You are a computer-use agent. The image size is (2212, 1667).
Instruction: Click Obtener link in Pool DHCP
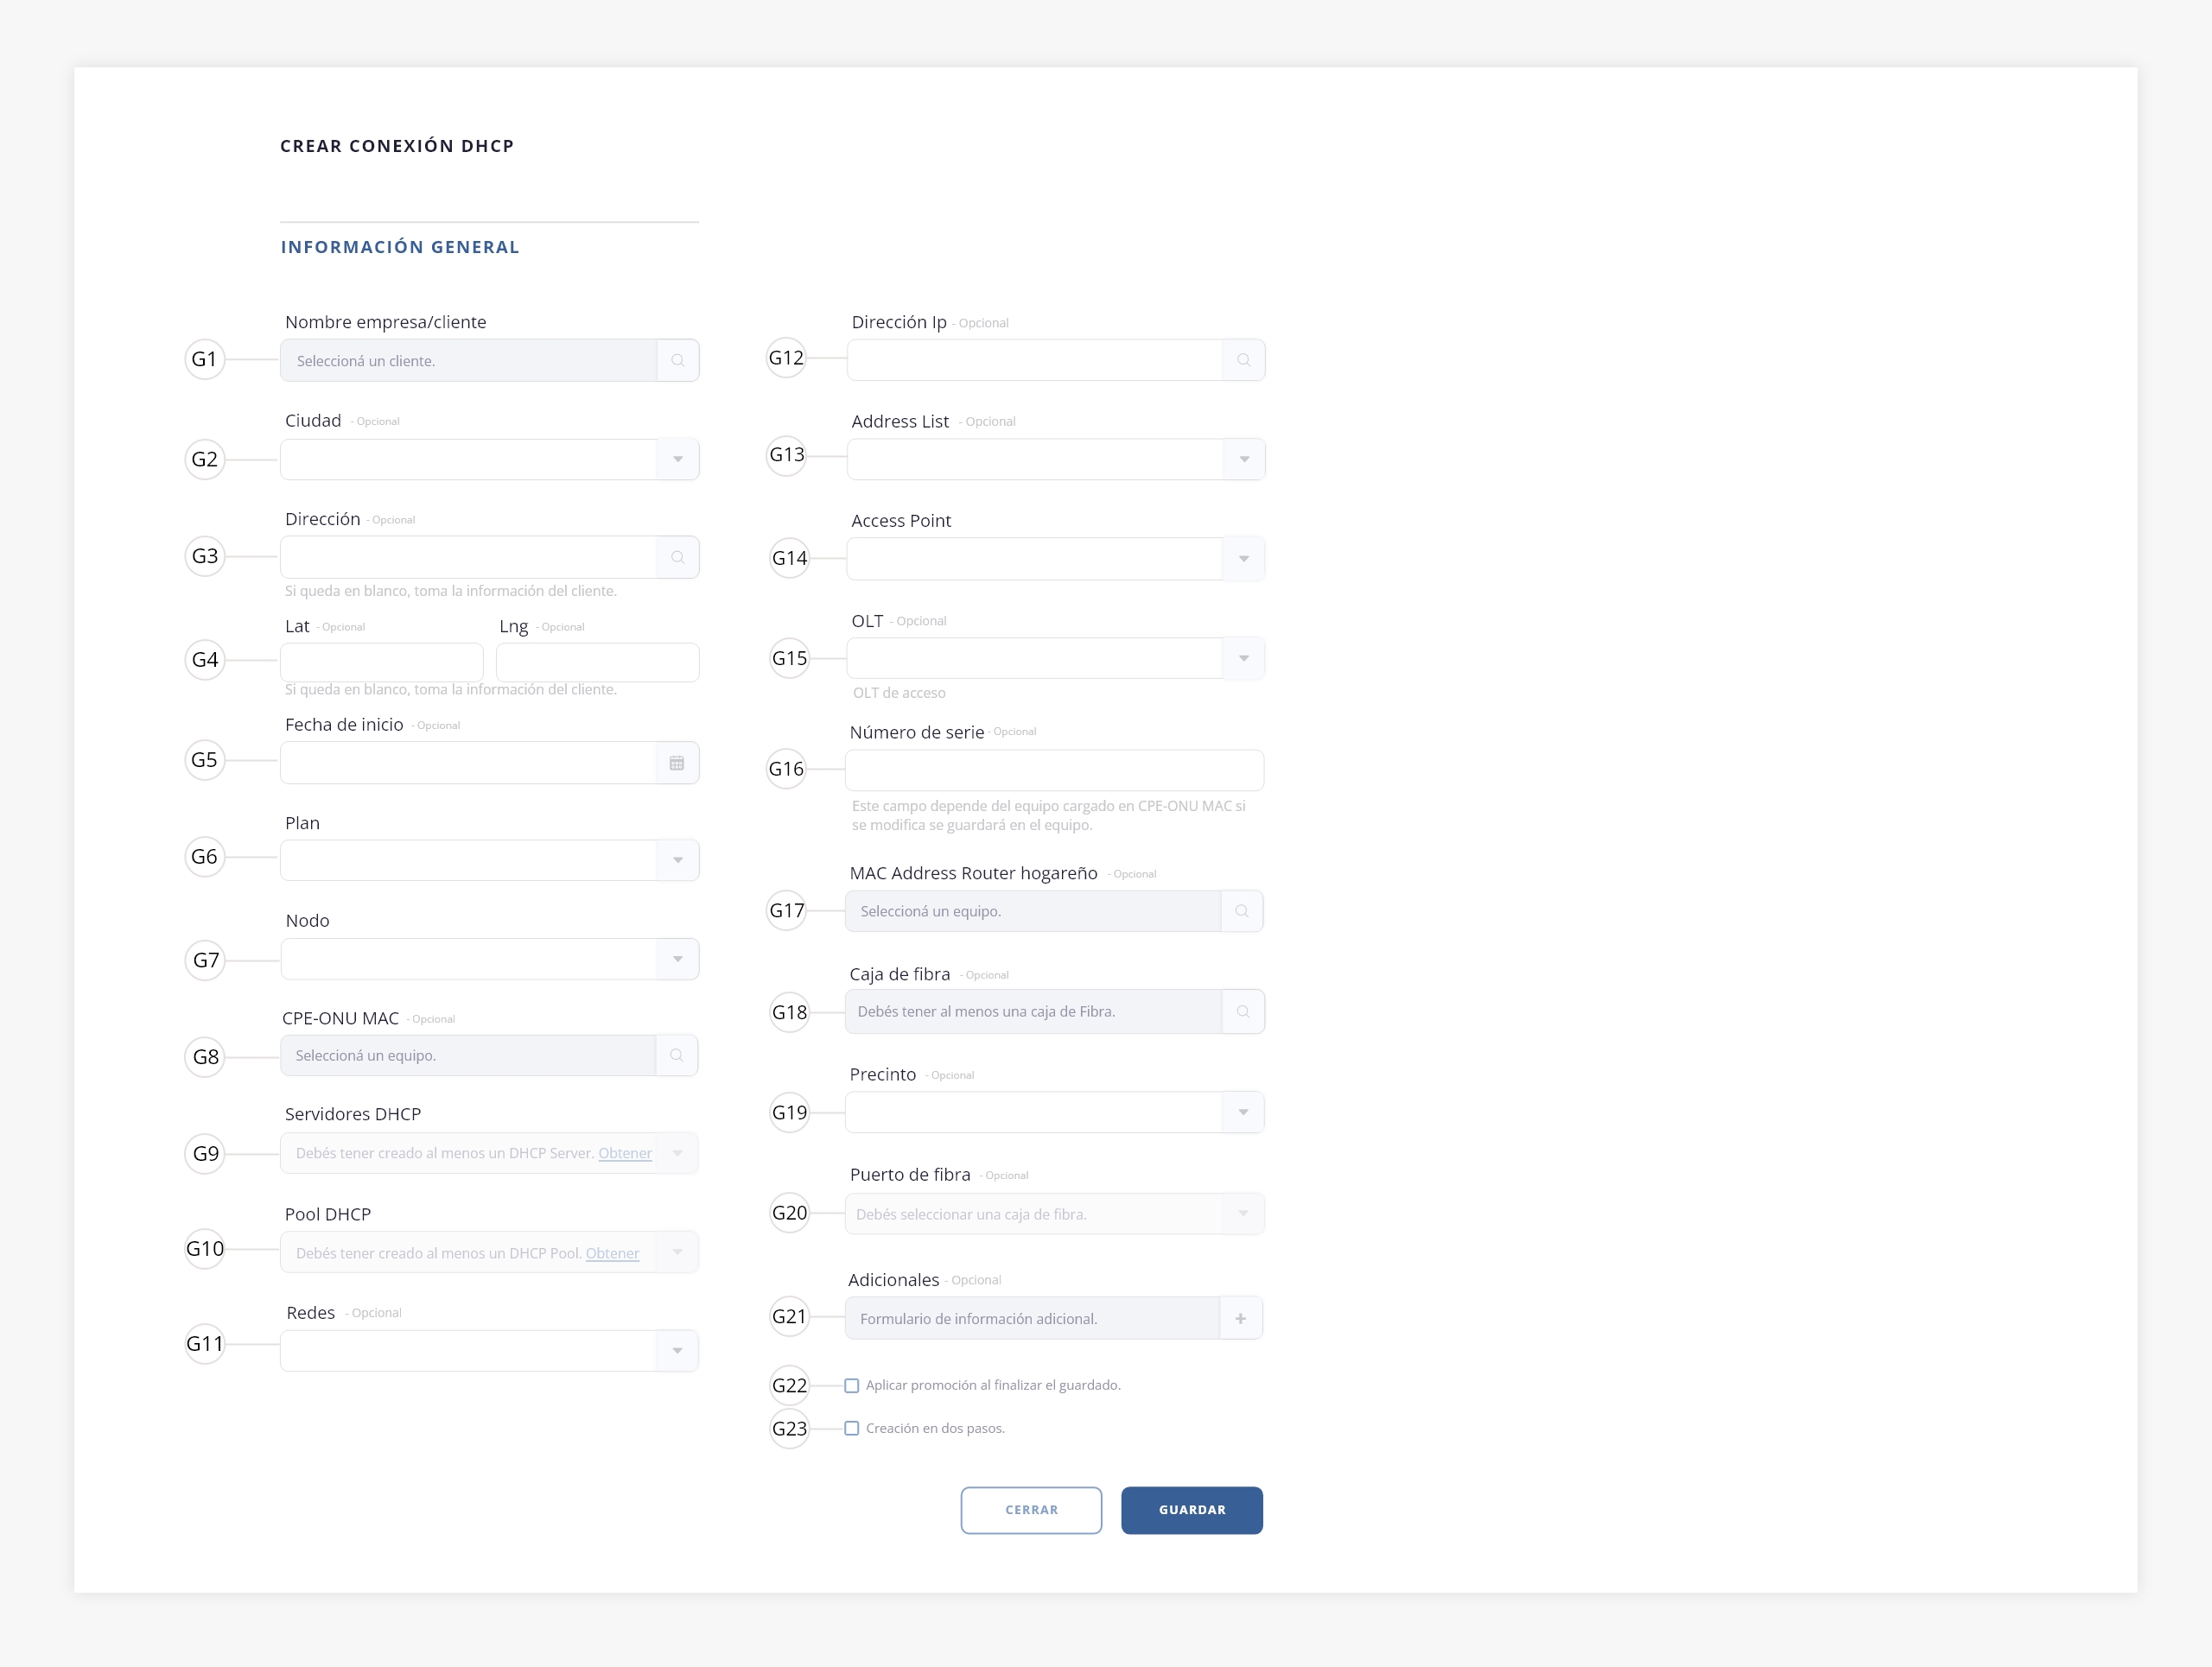(x=612, y=1253)
